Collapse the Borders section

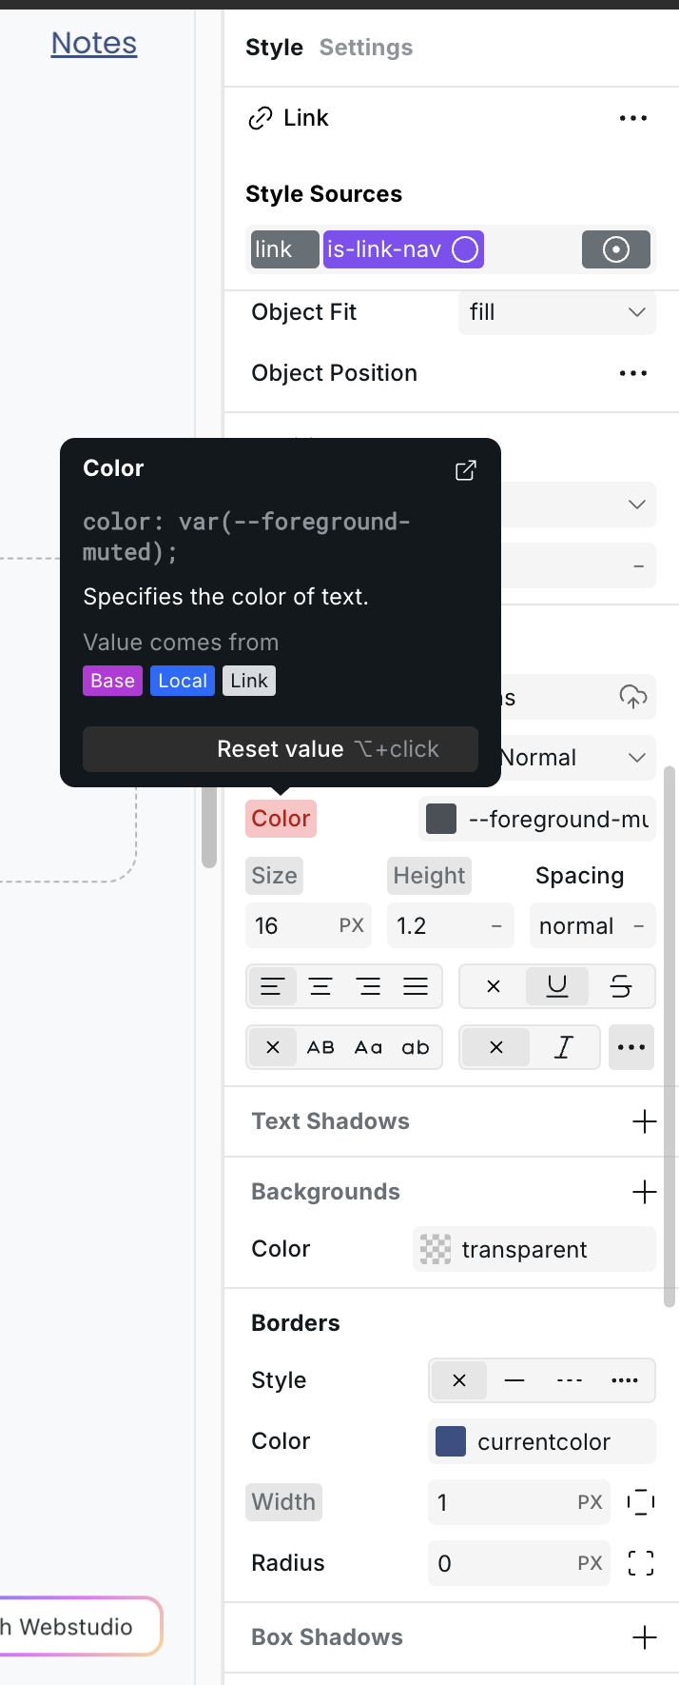tap(296, 1323)
